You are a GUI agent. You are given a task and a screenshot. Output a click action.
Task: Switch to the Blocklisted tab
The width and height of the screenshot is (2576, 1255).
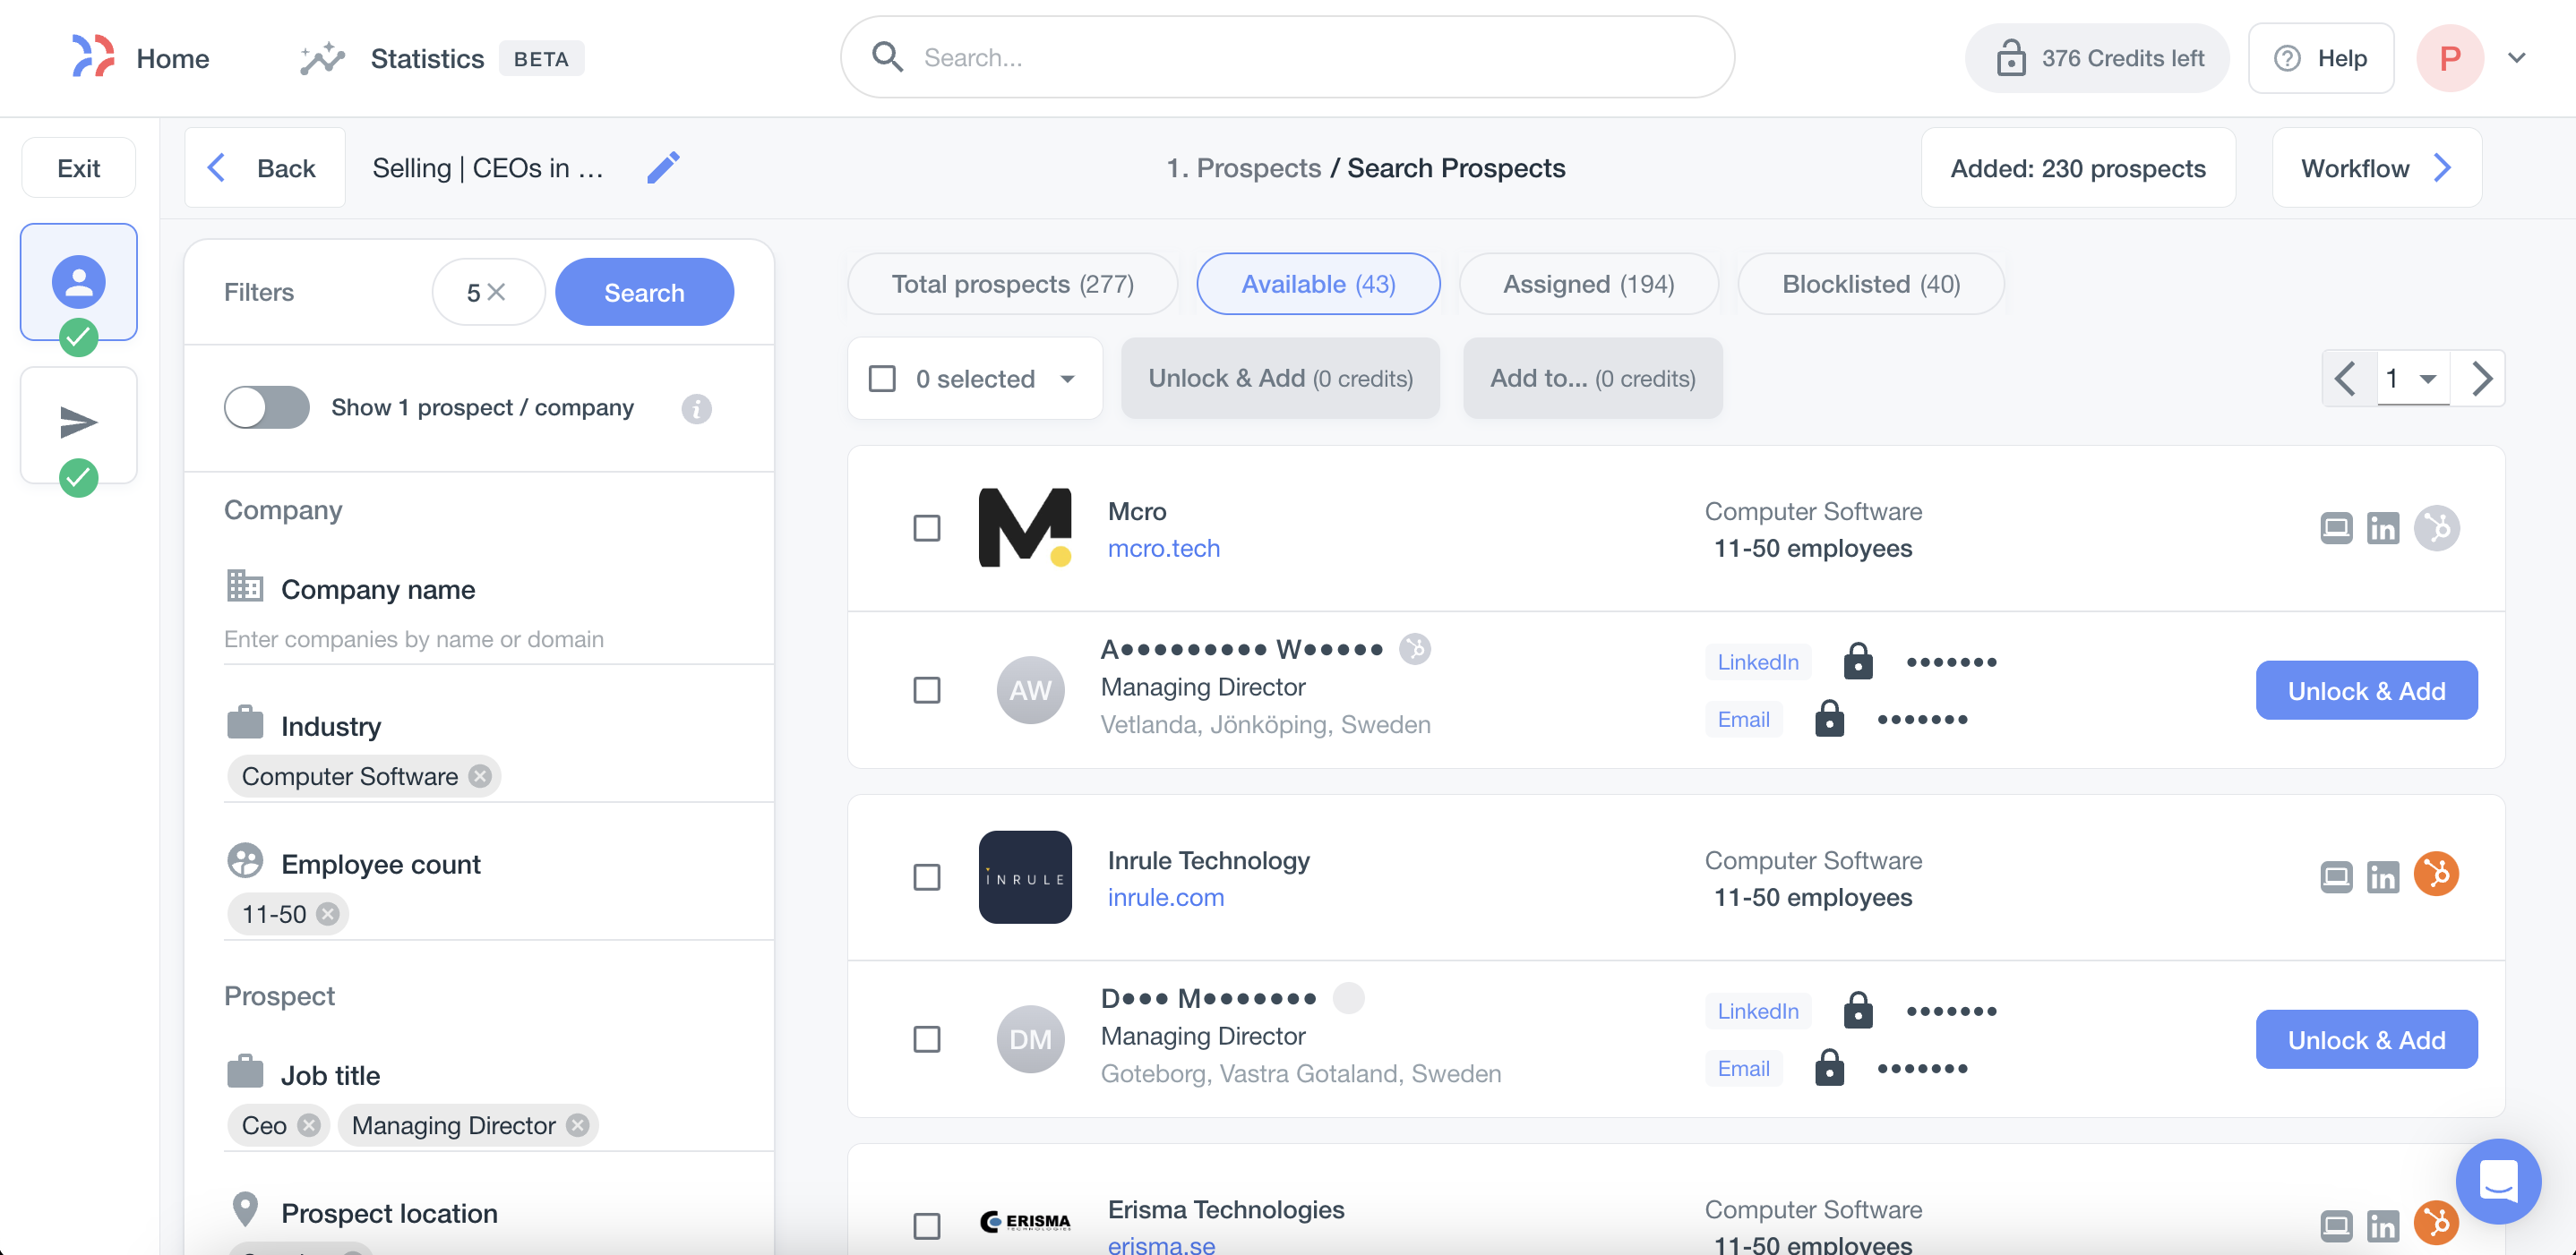pos(1870,285)
